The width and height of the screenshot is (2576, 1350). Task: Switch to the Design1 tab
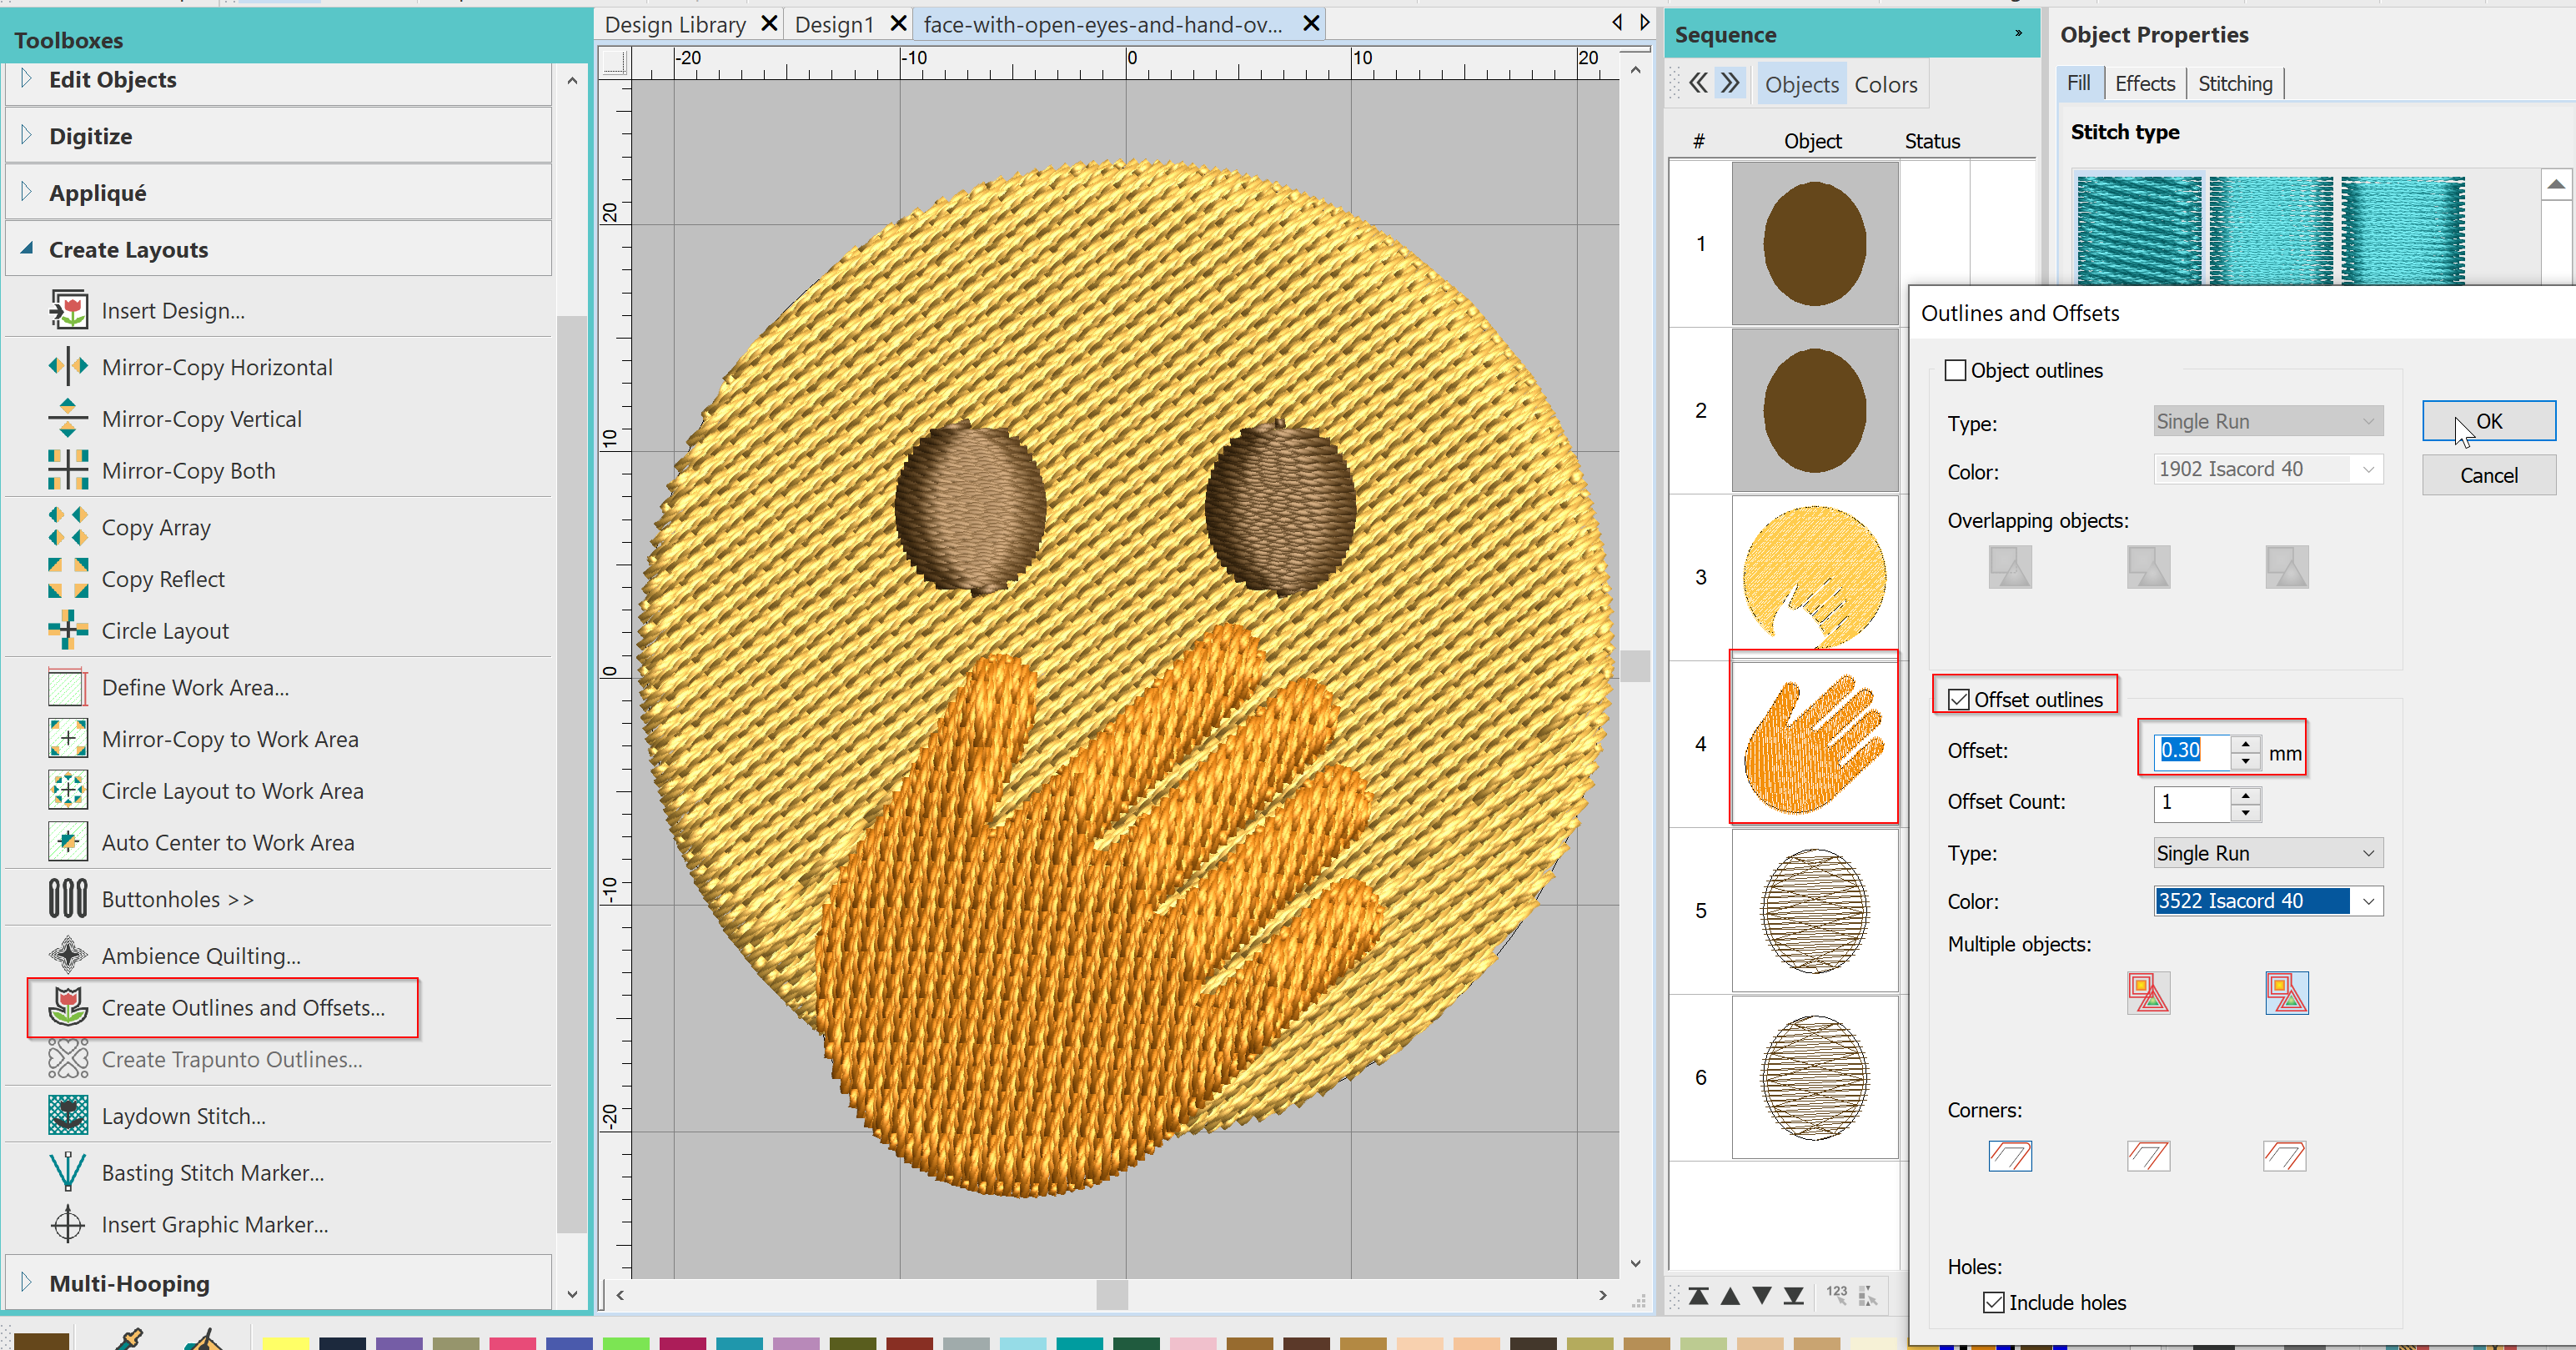click(x=834, y=25)
